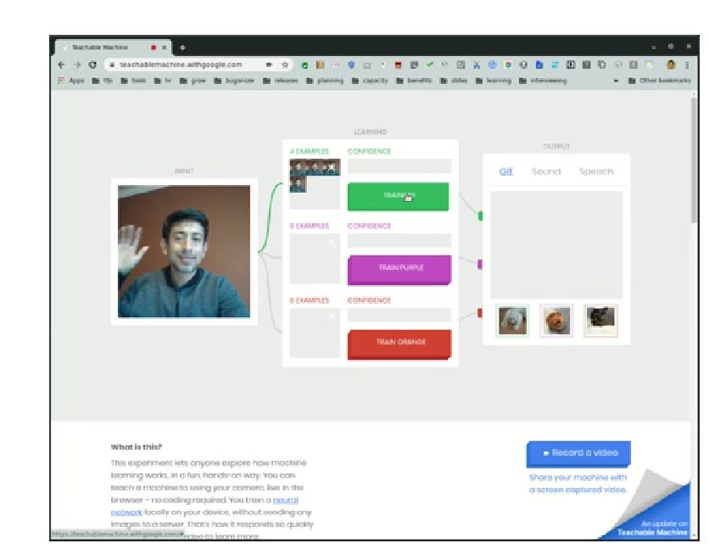
Task: Click the purple class confidence bar
Action: pyautogui.click(x=399, y=240)
